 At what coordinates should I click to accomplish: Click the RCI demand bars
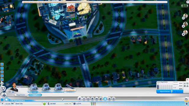[93, 104]
